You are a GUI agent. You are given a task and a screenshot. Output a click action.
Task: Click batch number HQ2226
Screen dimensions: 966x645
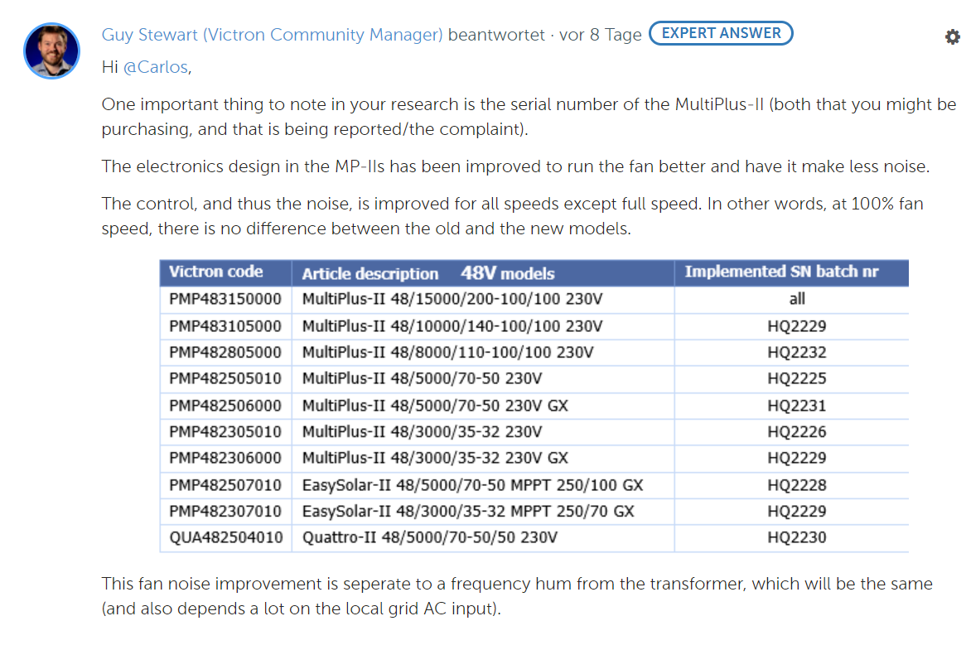pos(797,432)
